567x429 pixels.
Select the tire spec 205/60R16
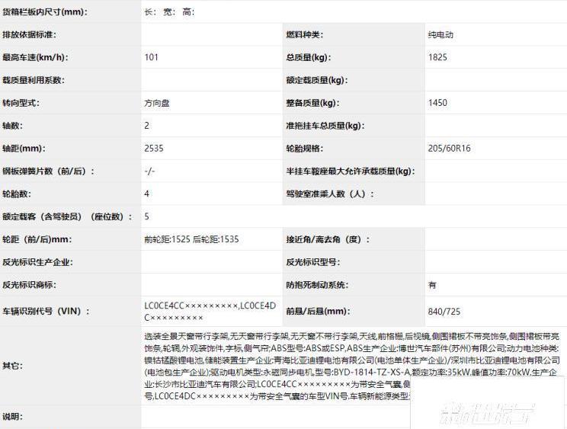pos(449,149)
